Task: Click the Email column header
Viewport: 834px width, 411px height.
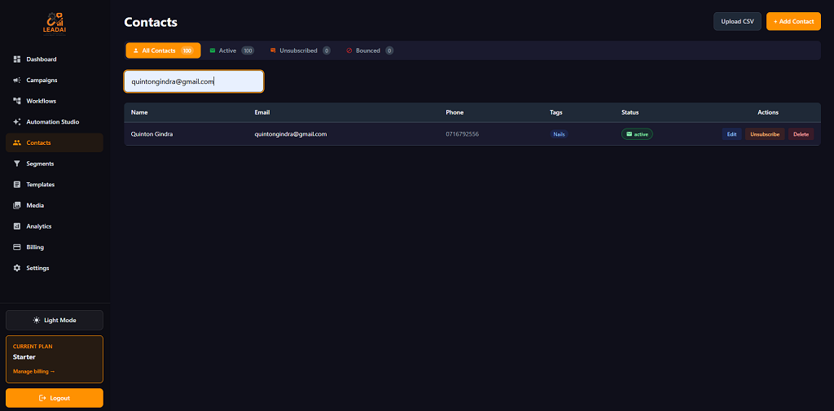Action: pos(262,112)
